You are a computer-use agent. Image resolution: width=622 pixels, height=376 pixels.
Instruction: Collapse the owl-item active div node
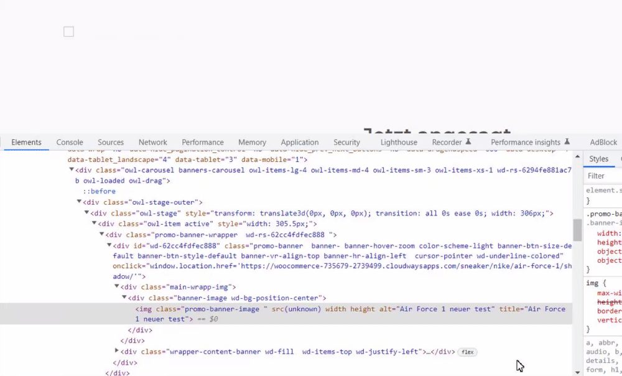[94, 223]
